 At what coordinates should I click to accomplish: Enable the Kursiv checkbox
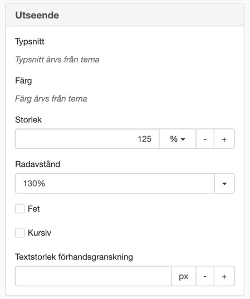pyautogui.click(x=19, y=233)
